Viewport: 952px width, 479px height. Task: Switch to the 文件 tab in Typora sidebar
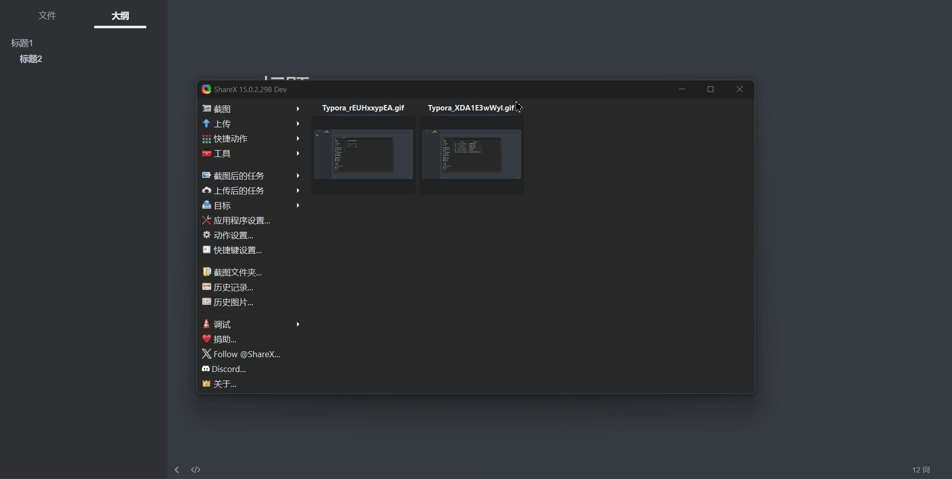[x=47, y=16]
